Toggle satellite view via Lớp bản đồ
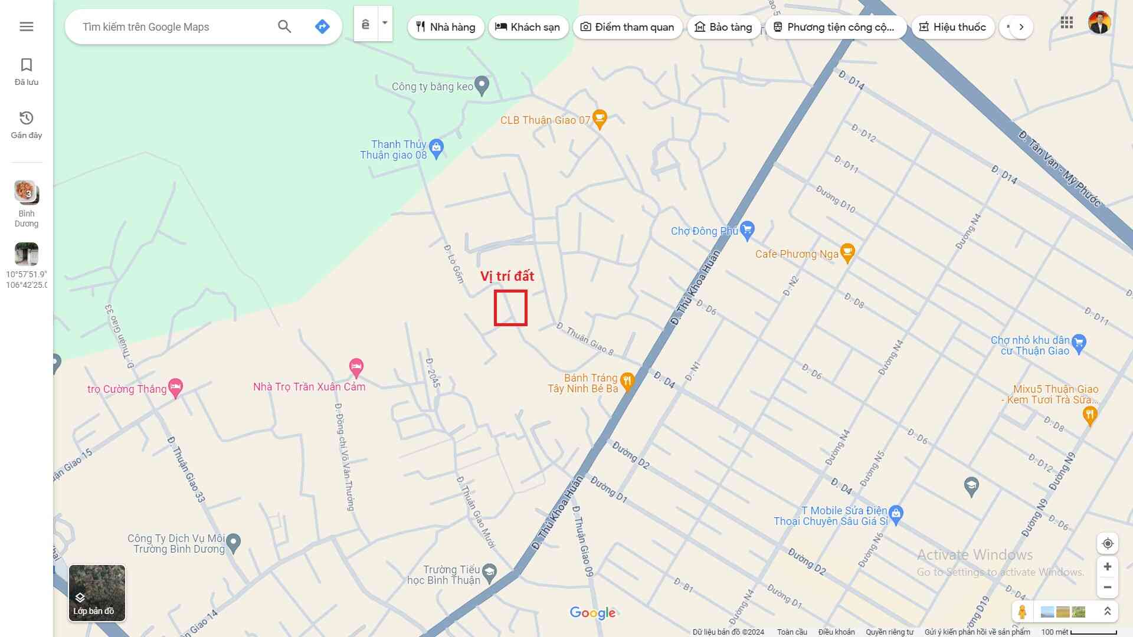The width and height of the screenshot is (1133, 637). (x=97, y=593)
